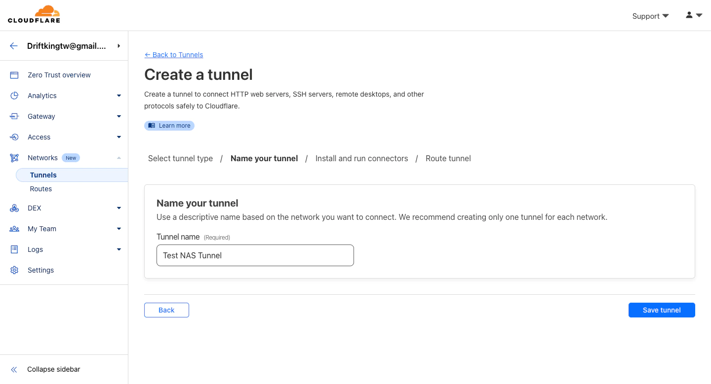711x384 pixels.
Task: Click the Learn more badge
Action: pos(169,126)
